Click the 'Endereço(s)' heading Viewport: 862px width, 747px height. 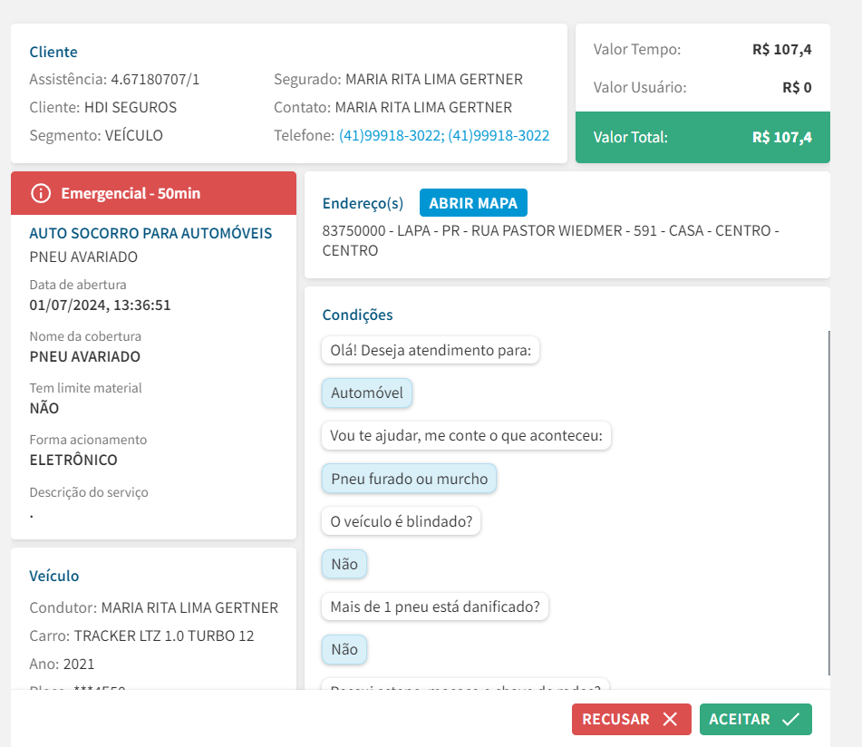coord(363,203)
